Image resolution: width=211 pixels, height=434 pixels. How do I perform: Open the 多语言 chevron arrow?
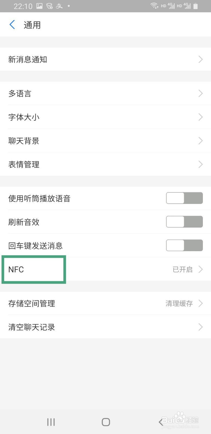200,94
